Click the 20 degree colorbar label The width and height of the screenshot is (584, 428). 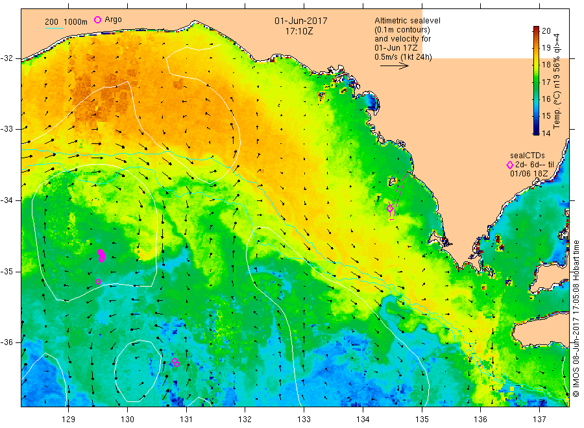546,31
